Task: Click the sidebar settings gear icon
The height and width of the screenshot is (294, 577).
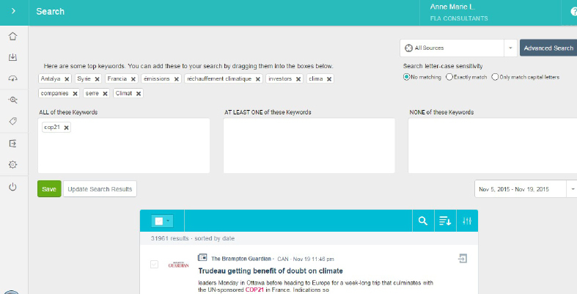Action: coord(13,165)
